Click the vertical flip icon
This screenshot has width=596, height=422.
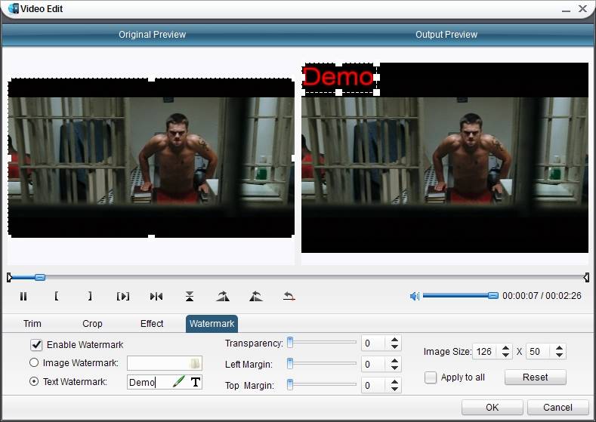190,296
